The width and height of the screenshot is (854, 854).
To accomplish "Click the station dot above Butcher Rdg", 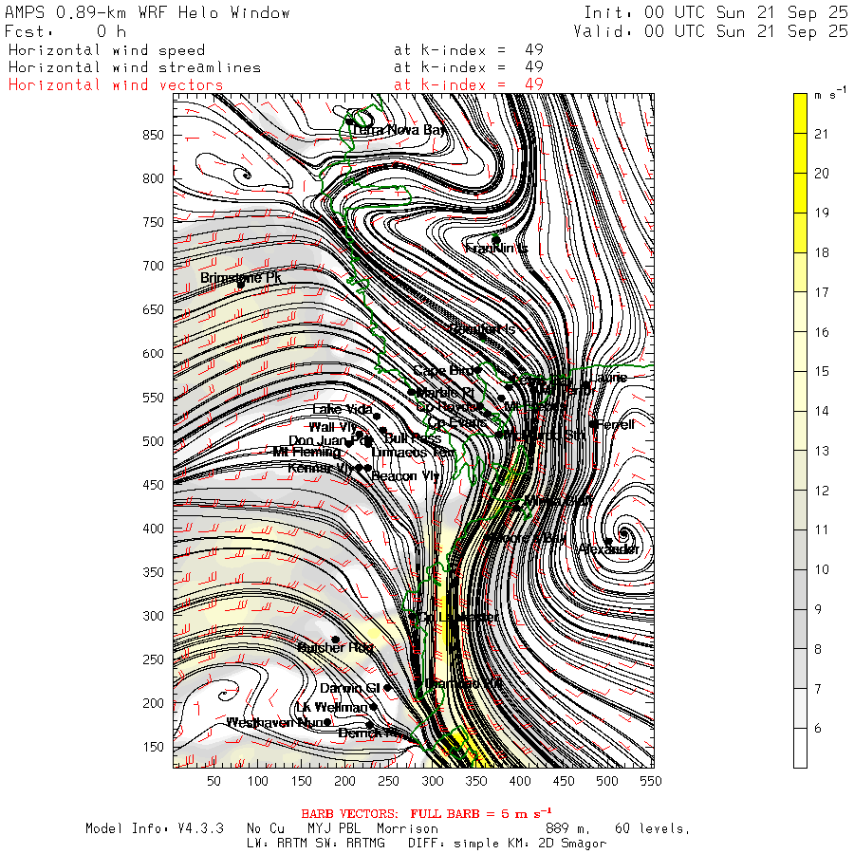I will coord(336,640).
